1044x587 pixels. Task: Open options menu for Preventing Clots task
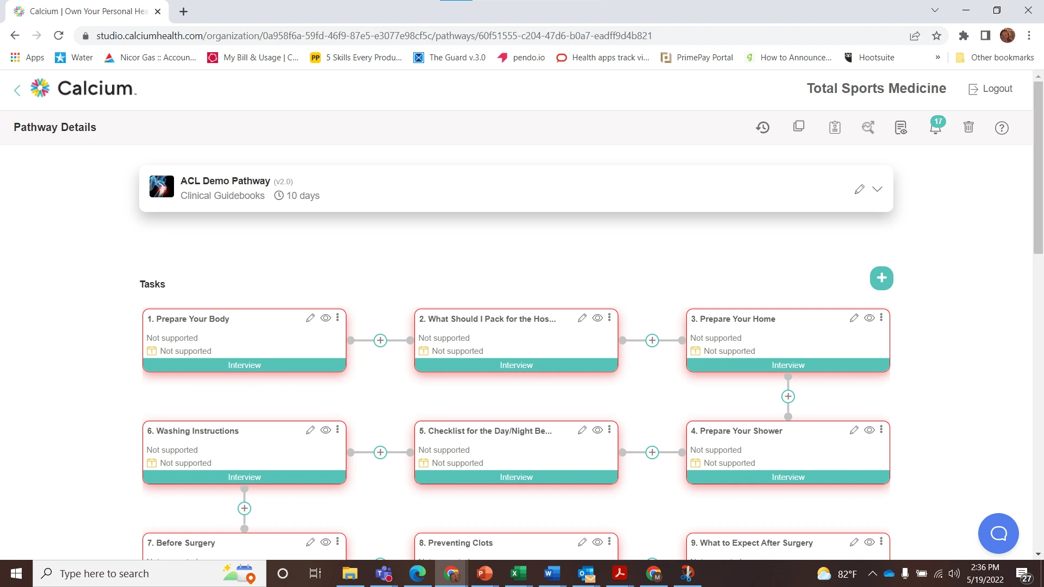click(x=610, y=542)
